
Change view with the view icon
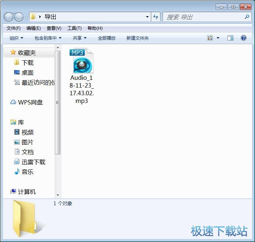click(210, 38)
